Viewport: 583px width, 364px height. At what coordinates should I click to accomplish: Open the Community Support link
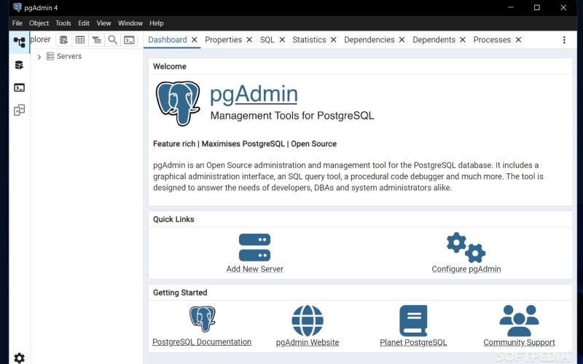coord(519,342)
